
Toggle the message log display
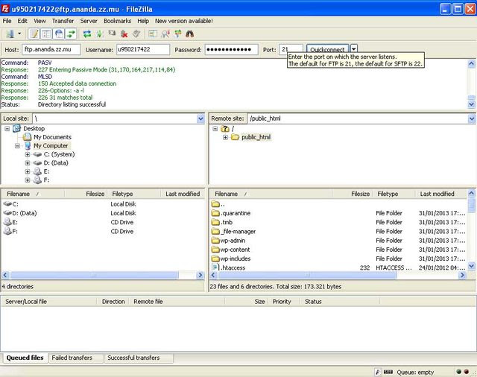pos(34,34)
